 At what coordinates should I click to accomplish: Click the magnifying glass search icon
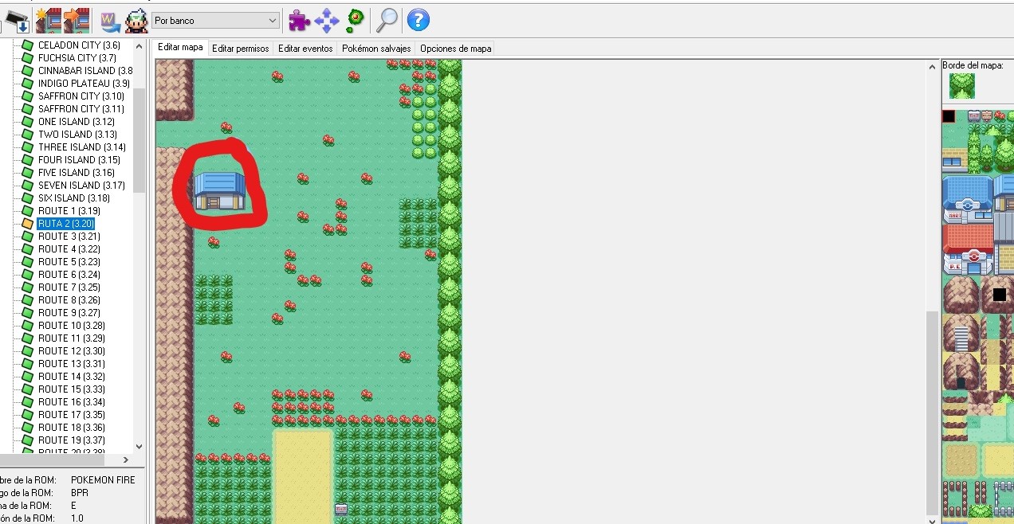(x=387, y=20)
